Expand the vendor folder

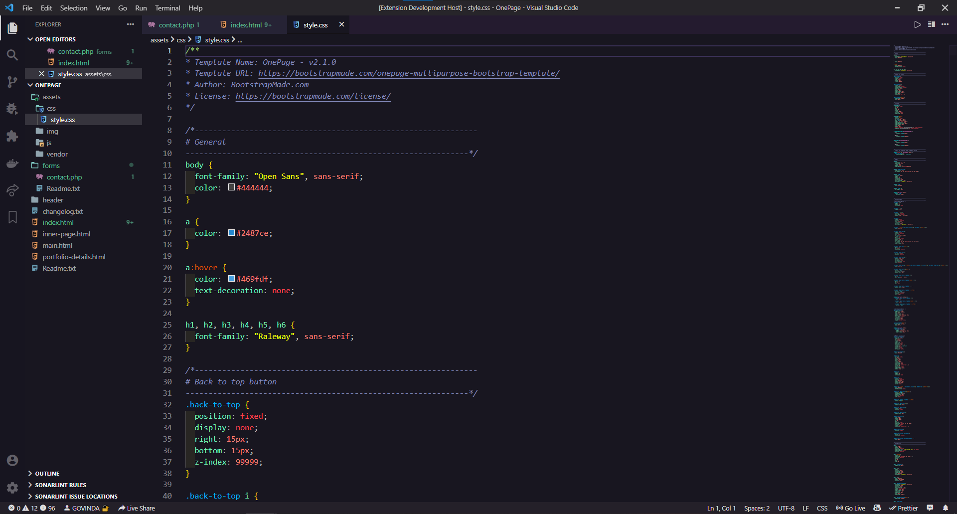pos(84,154)
